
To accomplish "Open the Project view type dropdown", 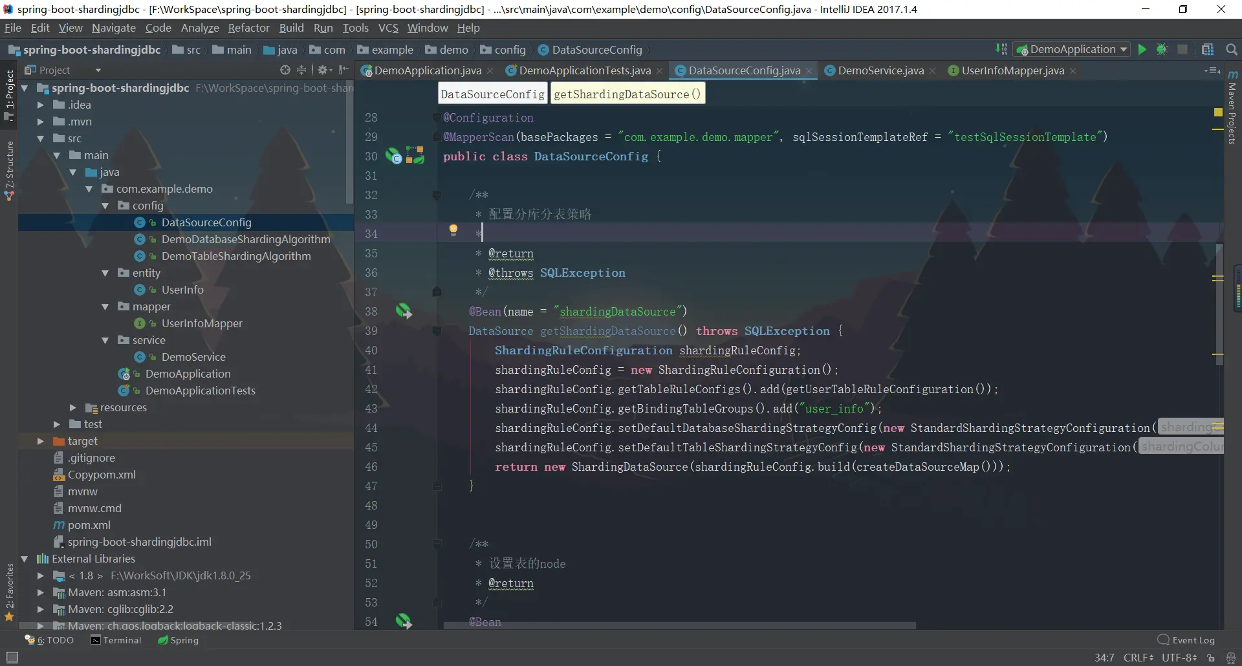I will pyautogui.click(x=98, y=70).
